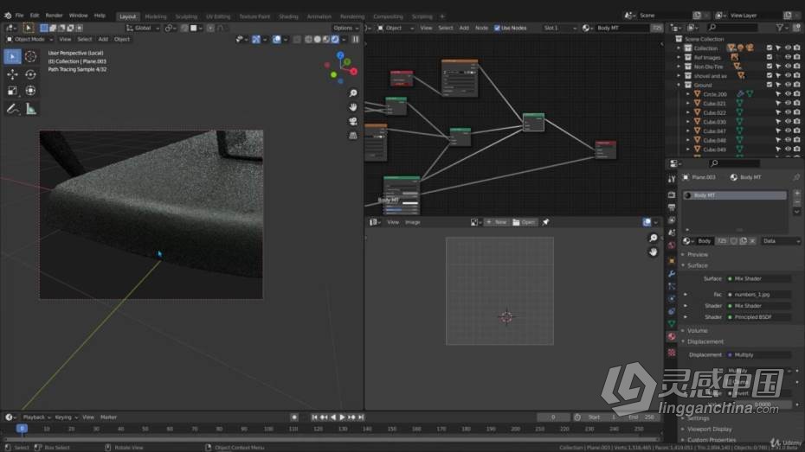Pause viewport render preview
805x452 pixels.
click(x=355, y=39)
